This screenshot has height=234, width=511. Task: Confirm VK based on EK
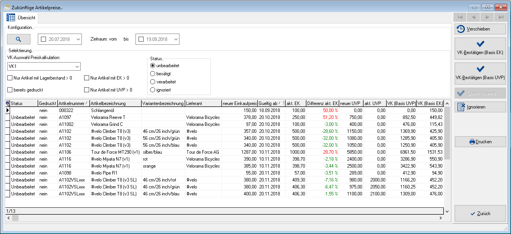[480, 48]
